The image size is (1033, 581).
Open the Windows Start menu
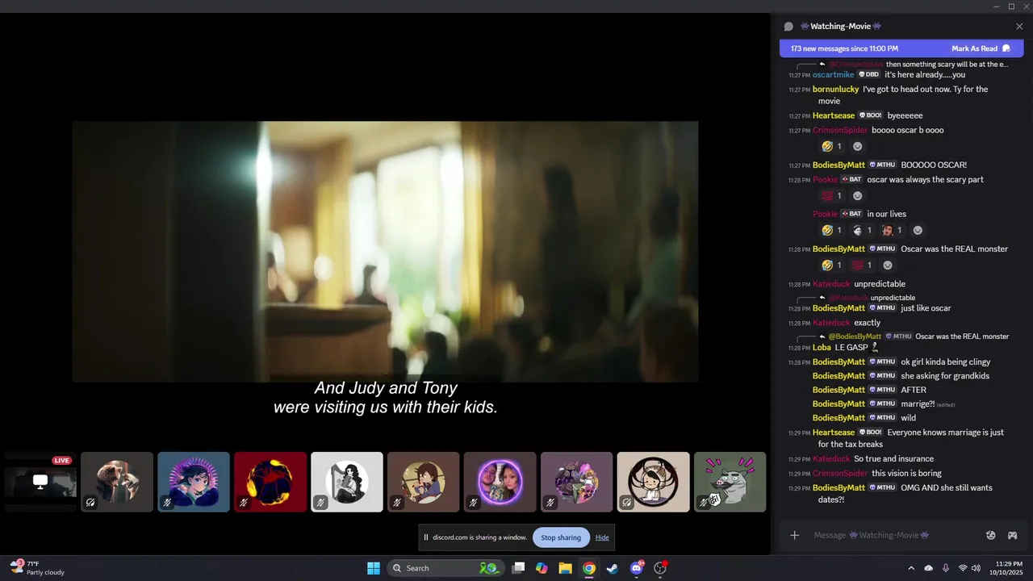click(374, 568)
